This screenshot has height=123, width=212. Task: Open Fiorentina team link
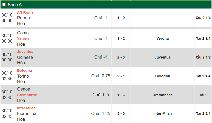coord(27,113)
